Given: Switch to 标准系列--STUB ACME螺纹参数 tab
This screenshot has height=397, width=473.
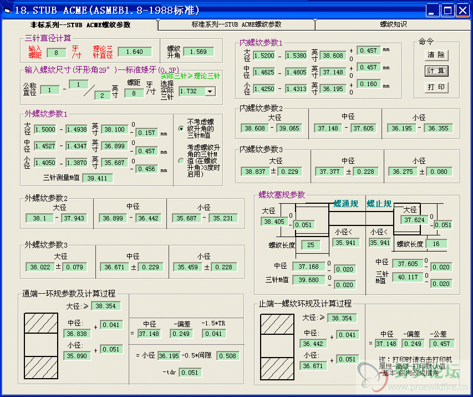Looking at the screenshot, I should click(236, 24).
